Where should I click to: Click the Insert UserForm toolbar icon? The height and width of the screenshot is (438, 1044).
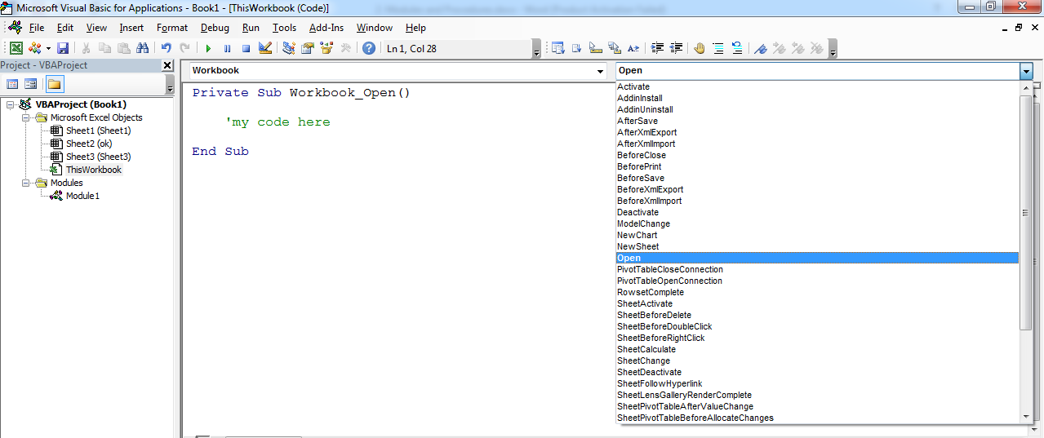point(34,48)
